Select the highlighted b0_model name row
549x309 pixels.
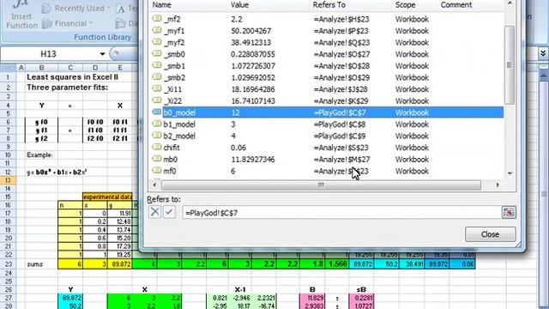tap(327, 112)
